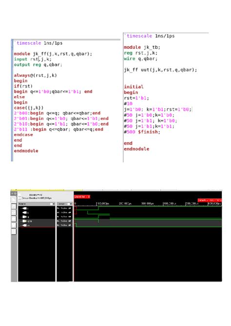
Task: Click the 2'b10 case branch line
Action: coord(61,124)
